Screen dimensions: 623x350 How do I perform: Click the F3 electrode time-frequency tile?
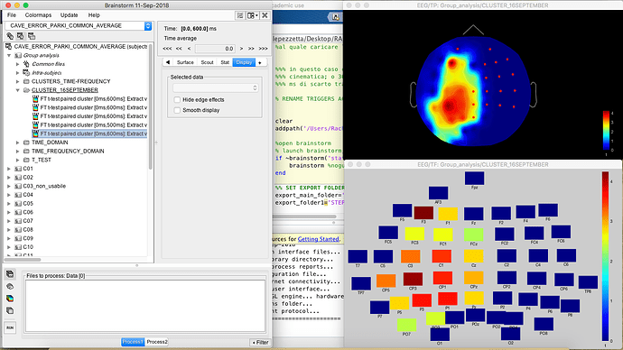(423, 213)
